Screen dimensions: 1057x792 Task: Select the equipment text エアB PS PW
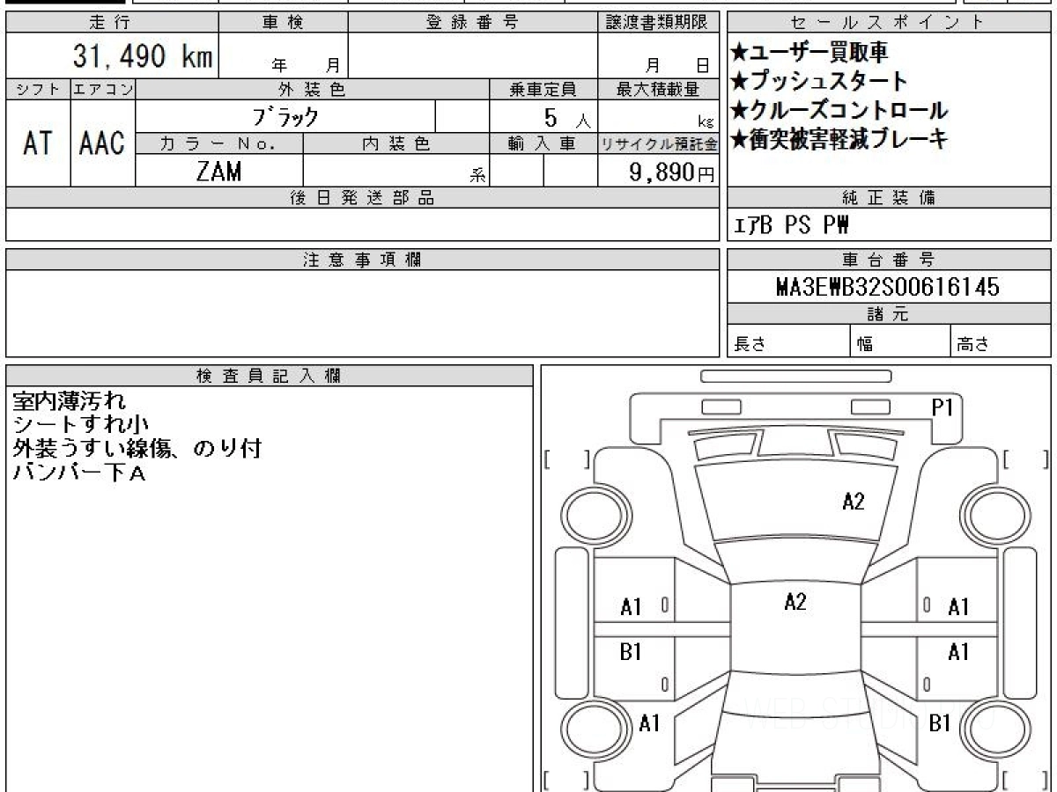(x=791, y=225)
